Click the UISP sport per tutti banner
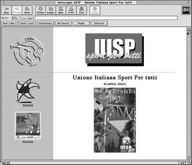 point(115,50)
